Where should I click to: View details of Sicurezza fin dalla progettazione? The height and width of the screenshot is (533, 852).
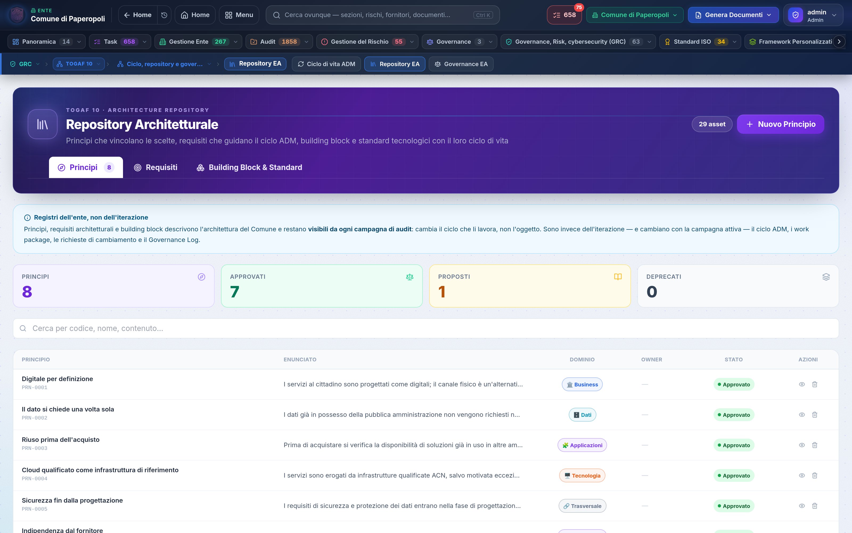click(x=802, y=506)
